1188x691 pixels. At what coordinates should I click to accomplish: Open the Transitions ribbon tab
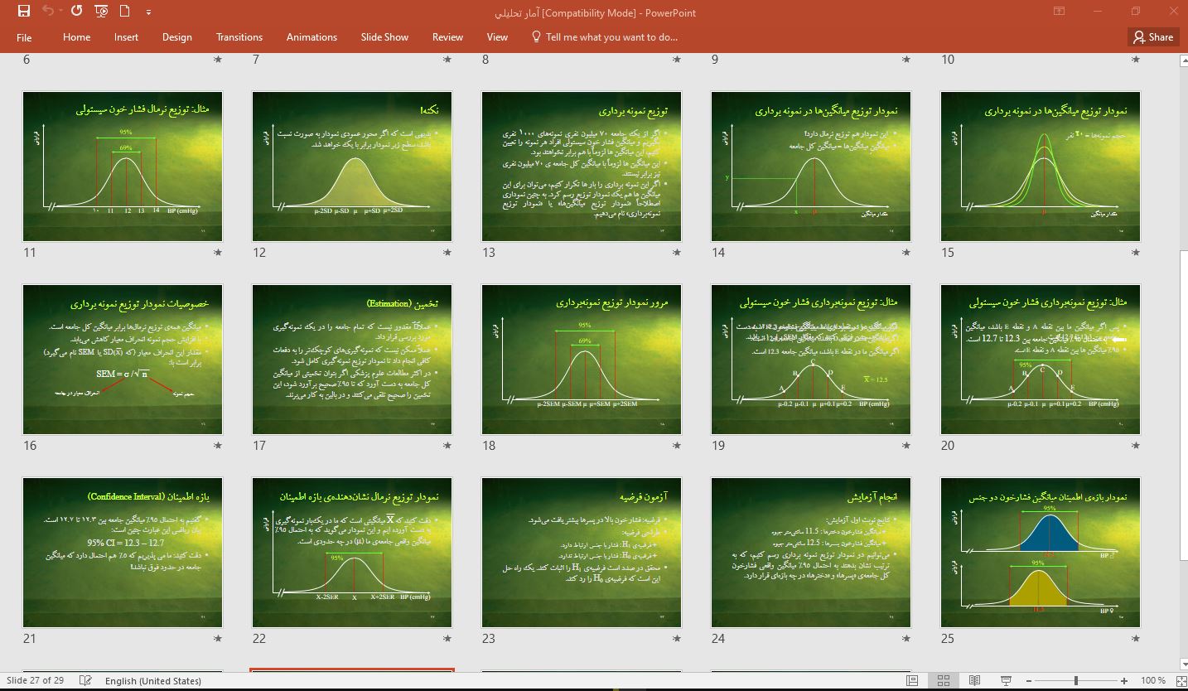coord(239,37)
